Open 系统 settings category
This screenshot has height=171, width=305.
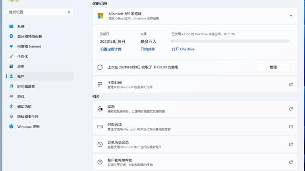(40, 26)
